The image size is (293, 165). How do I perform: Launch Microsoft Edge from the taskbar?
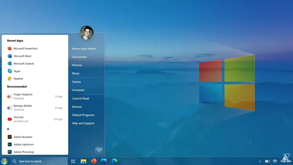click(114, 161)
